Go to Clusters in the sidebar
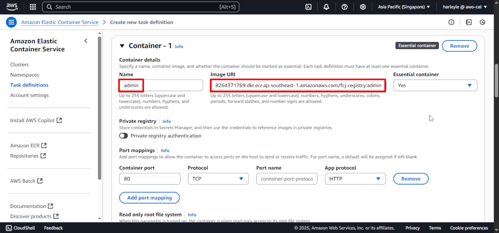The image size is (499, 233). coord(19,65)
